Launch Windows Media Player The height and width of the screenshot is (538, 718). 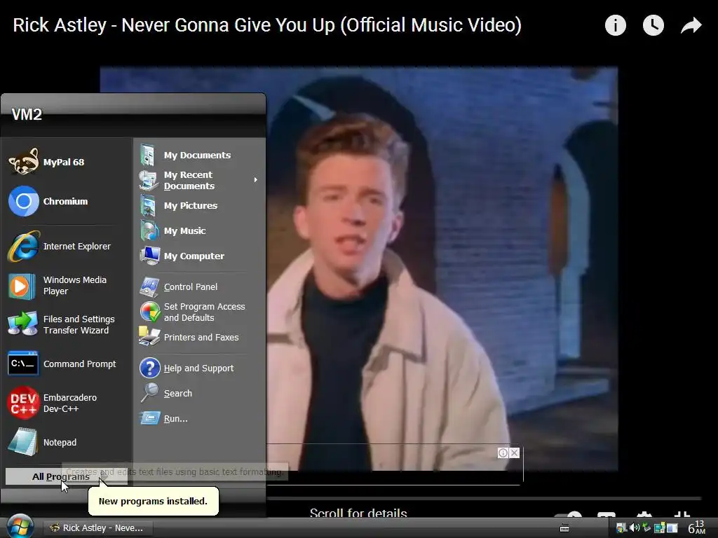67,286
